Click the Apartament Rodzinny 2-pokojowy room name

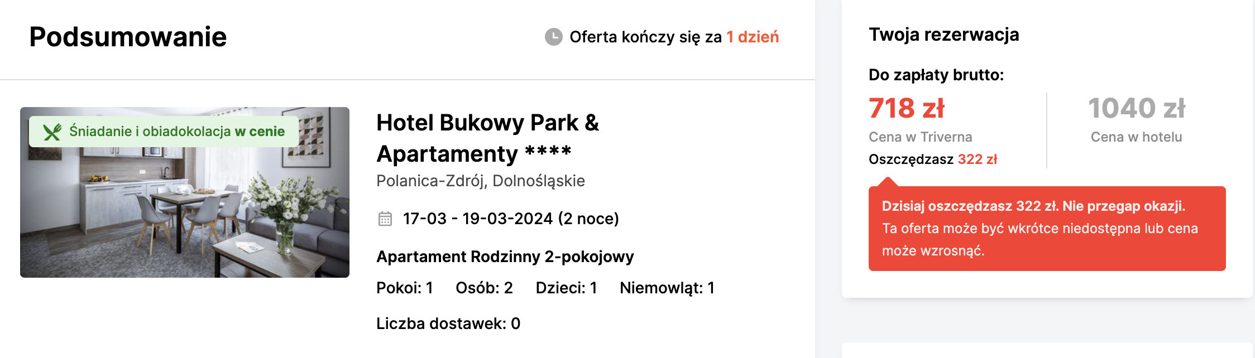[x=505, y=257]
